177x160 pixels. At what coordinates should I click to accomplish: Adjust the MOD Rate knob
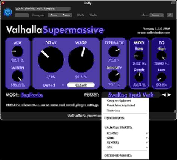click(x=139, y=56)
